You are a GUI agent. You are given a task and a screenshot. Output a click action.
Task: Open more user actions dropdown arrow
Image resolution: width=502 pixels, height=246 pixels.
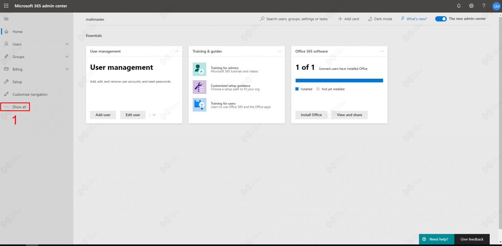(x=154, y=115)
